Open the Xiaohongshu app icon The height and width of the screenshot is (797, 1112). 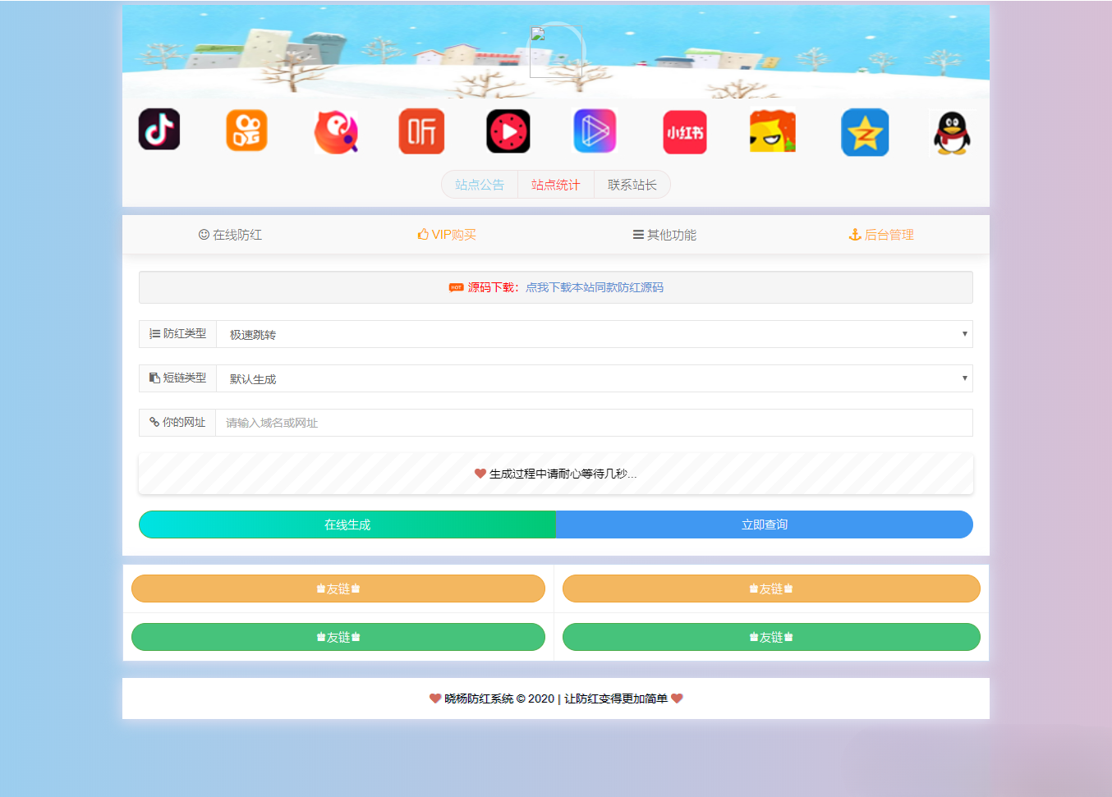684,131
